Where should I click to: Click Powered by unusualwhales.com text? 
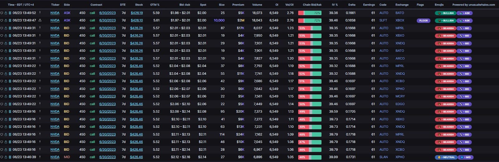[x=474, y=5]
